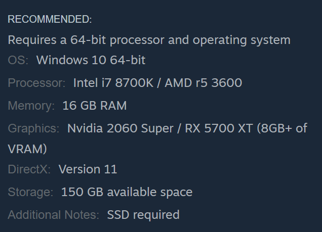322x232 pixels.
Task: Click the 150 GB available space text
Action: (x=127, y=192)
